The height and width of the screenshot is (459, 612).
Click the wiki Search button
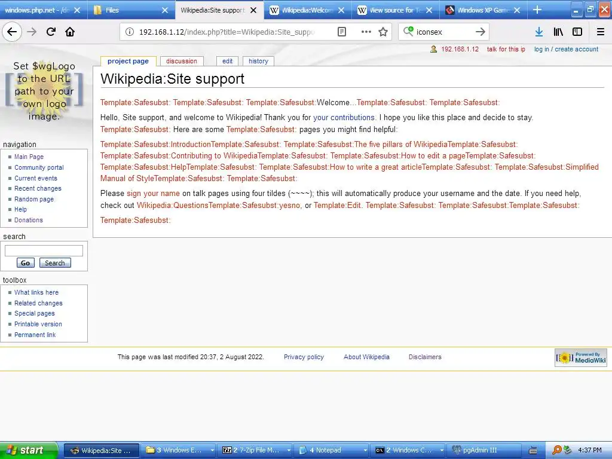point(55,263)
